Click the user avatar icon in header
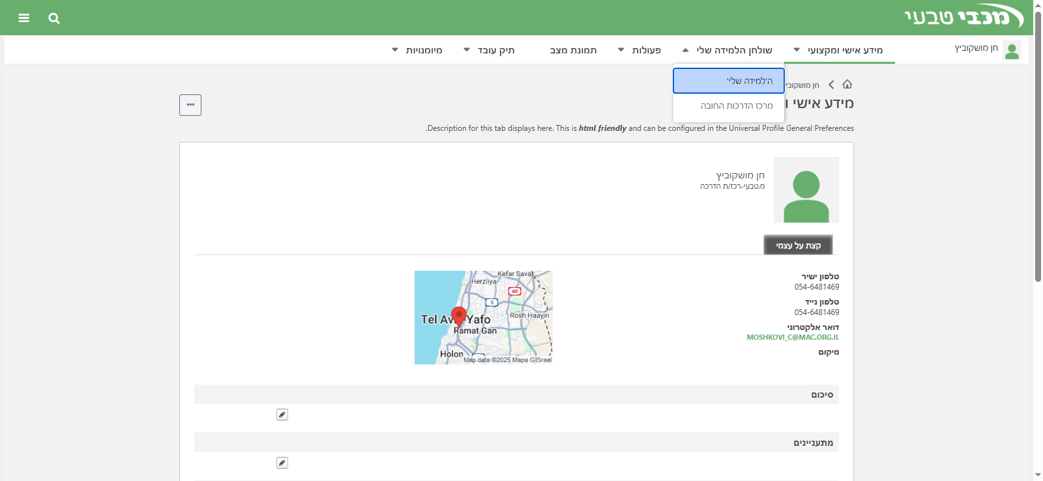Screen dimensions: 1043x481 coord(1012,50)
